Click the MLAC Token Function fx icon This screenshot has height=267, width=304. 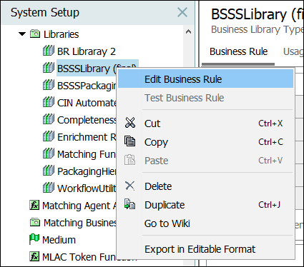[34, 256]
